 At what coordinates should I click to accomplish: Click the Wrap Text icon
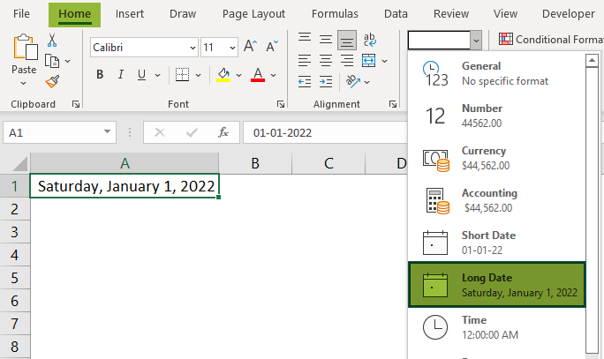[369, 39]
